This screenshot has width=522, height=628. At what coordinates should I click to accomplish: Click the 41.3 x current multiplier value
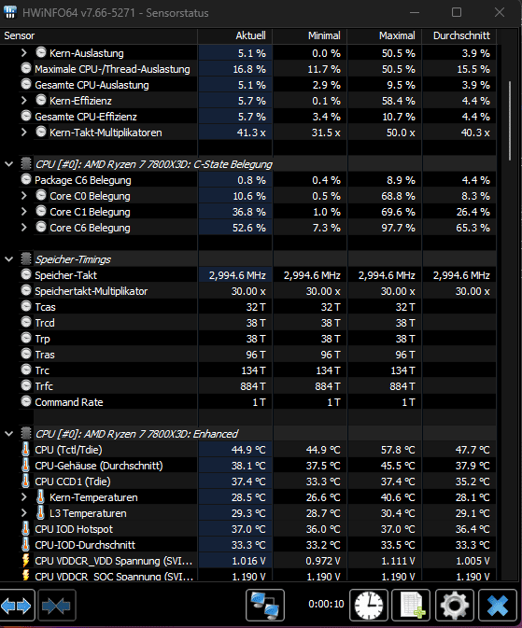coord(251,133)
